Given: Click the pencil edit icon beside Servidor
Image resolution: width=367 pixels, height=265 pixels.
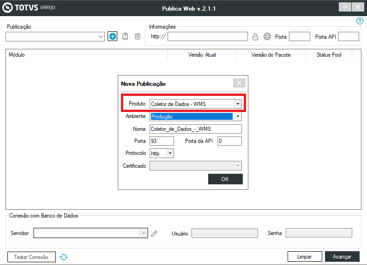Looking at the screenshot, I should pos(154,234).
